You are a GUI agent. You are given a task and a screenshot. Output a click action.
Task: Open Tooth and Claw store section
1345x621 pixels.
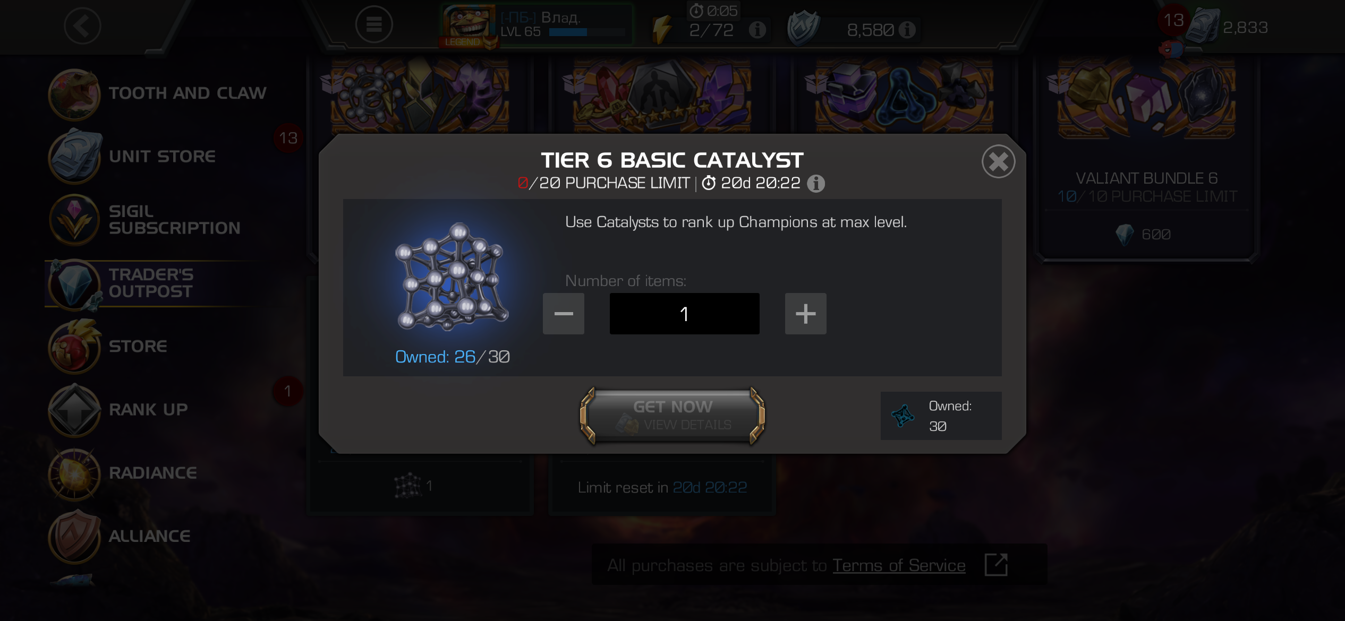pyautogui.click(x=158, y=93)
